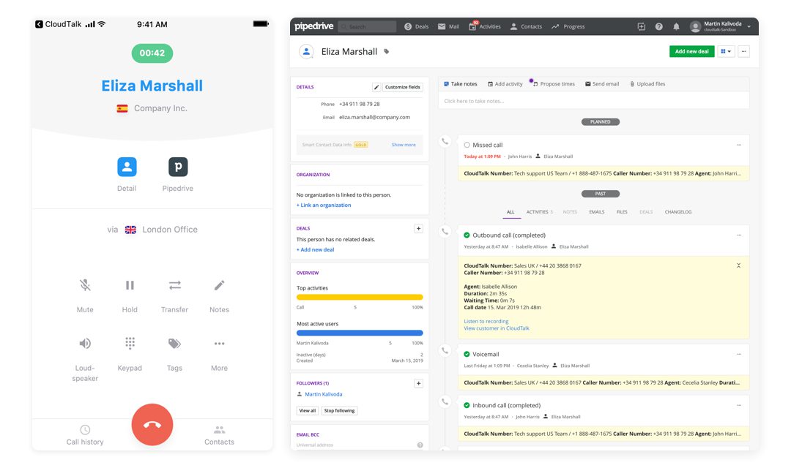Tap the Transfer call icon

(x=174, y=286)
